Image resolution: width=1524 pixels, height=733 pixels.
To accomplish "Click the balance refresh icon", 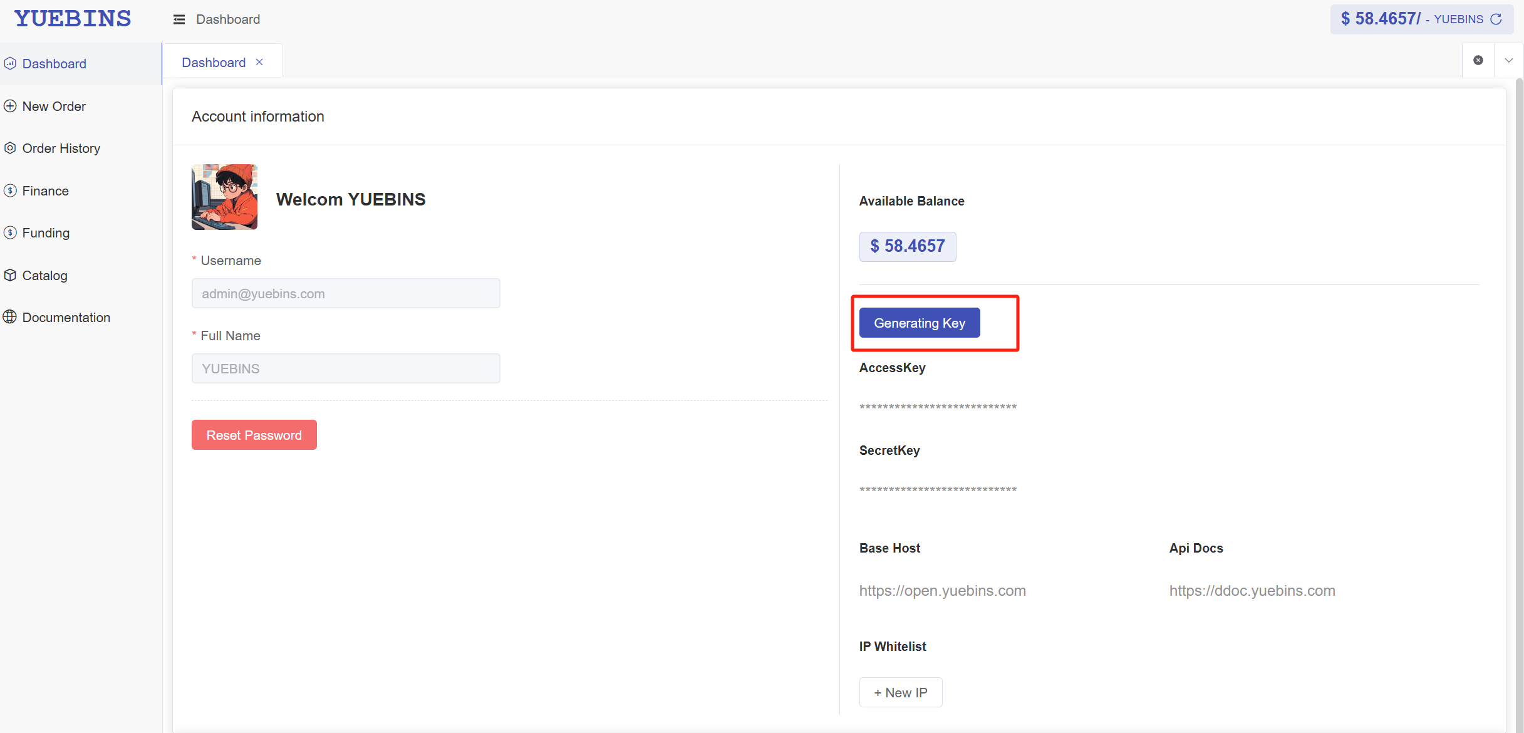I will coord(1496,19).
